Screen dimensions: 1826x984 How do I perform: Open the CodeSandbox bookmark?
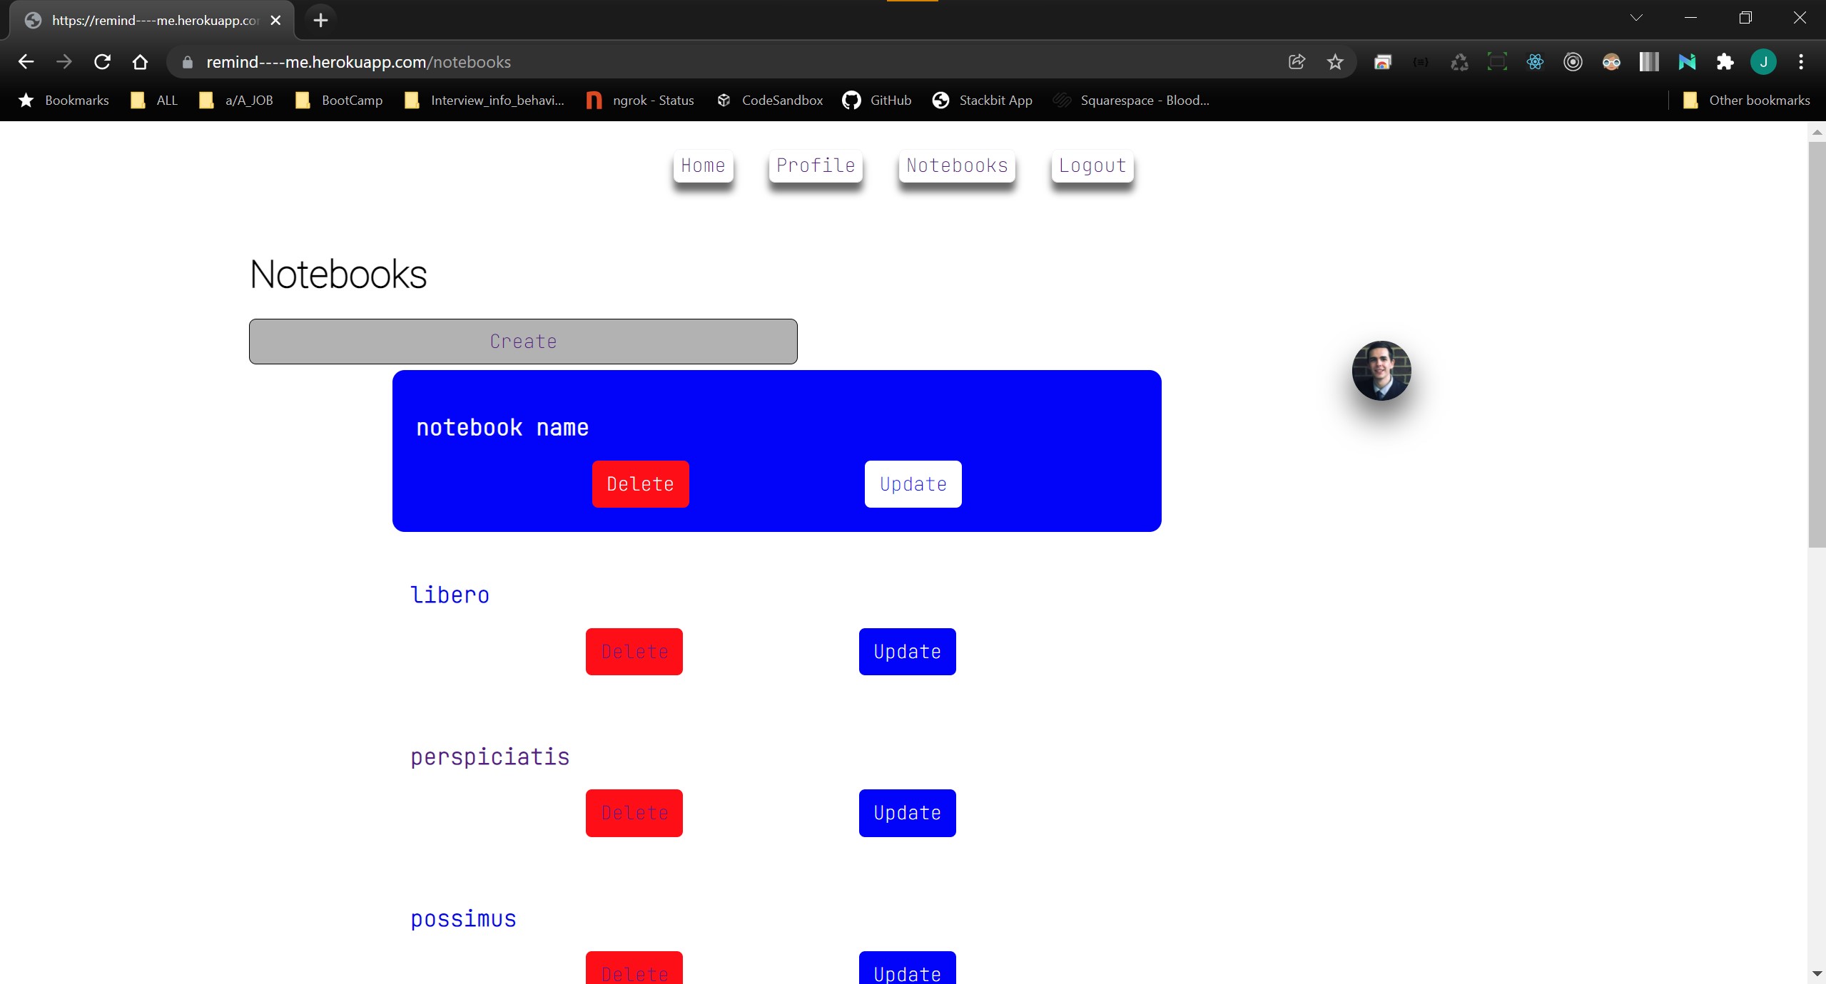(769, 101)
